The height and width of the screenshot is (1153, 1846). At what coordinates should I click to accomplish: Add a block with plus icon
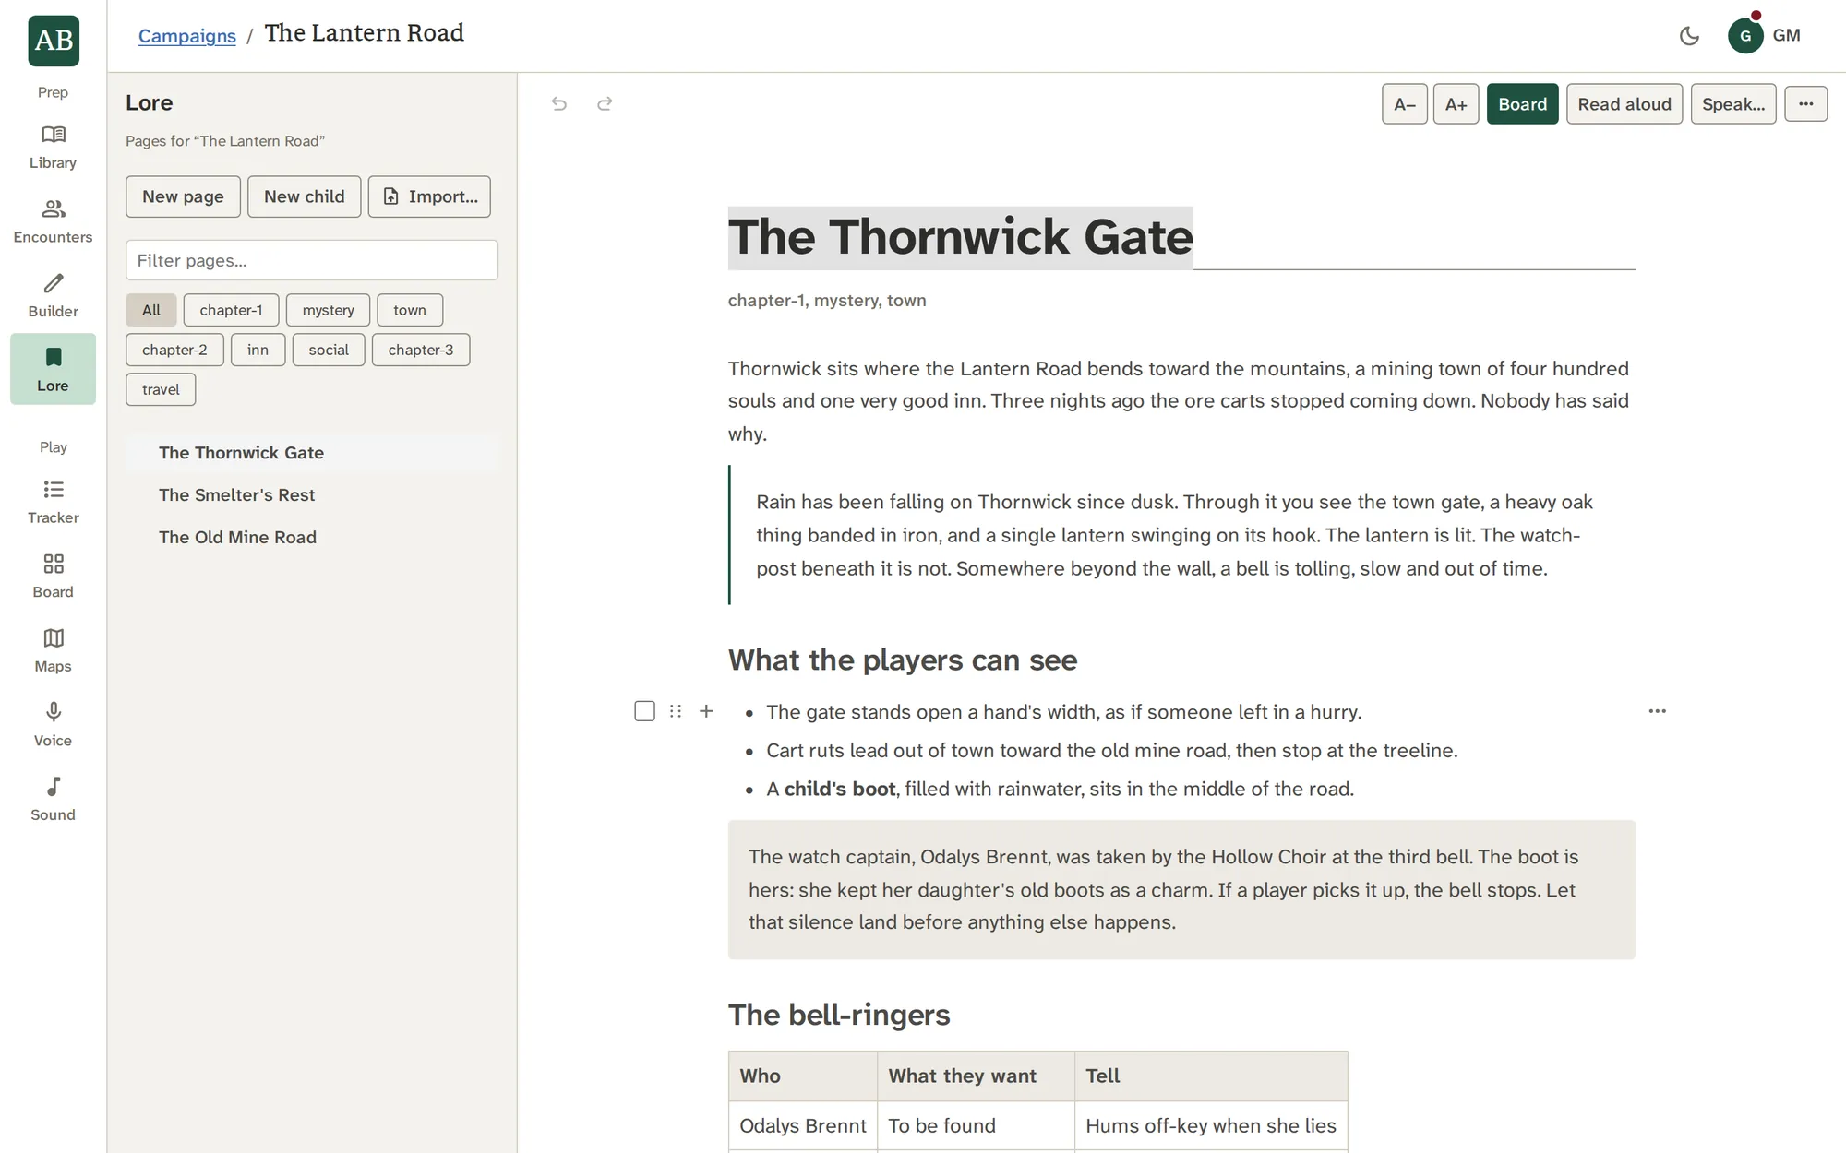pos(706,711)
